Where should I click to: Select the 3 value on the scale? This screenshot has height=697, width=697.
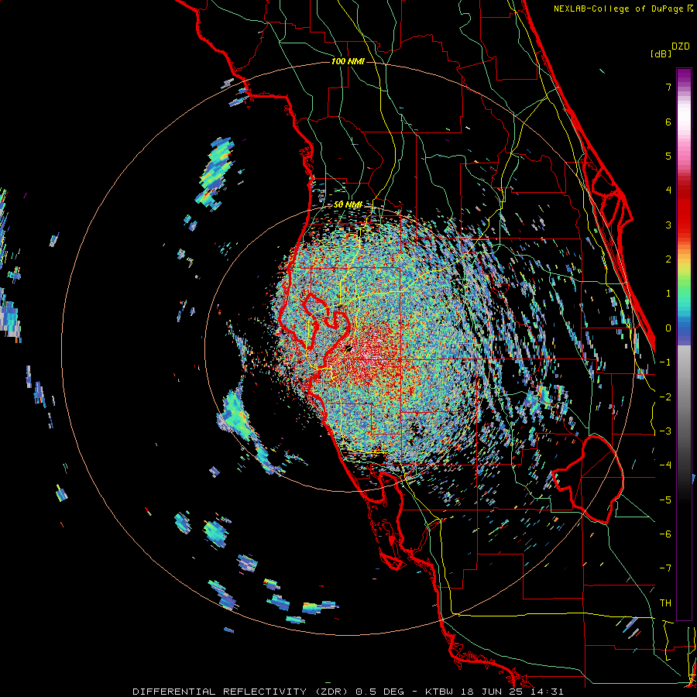coord(668,225)
